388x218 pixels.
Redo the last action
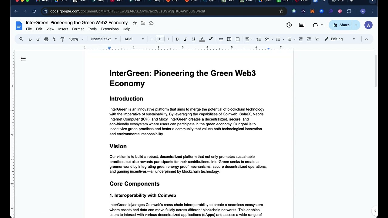coord(38,39)
